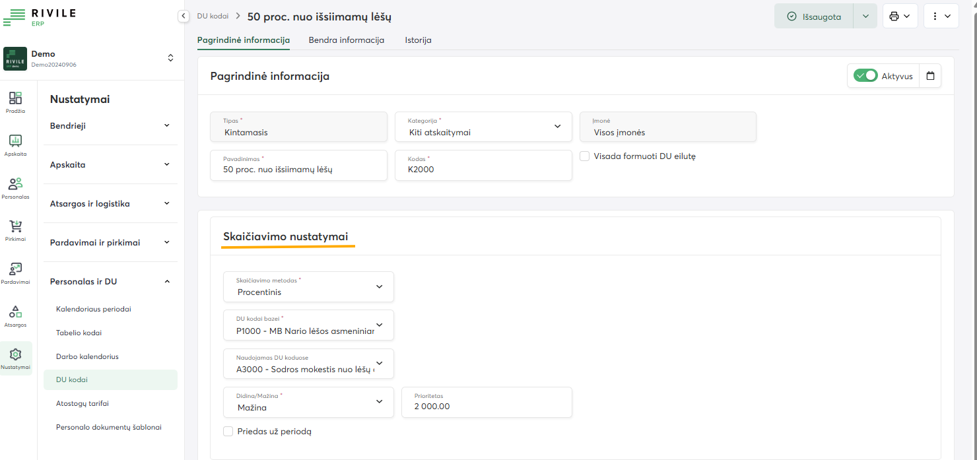The image size is (977, 460).
Task: Open Pardavimai sales module icon
Action: (x=15, y=269)
